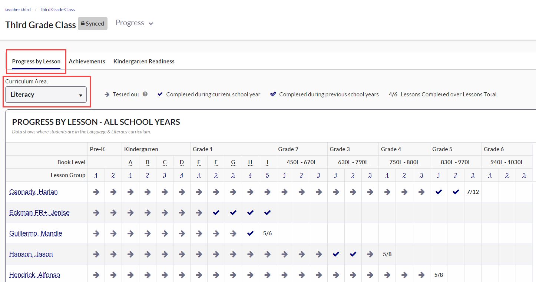Image resolution: width=536 pixels, height=282 pixels.
Task: Click Hanson Jason's Grade 3 checkmark
Action: click(335, 254)
